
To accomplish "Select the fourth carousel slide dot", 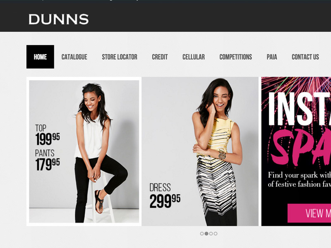I will coord(215,234).
